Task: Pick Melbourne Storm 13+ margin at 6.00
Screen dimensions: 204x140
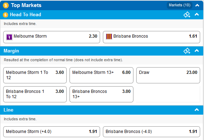Action: 101,75
